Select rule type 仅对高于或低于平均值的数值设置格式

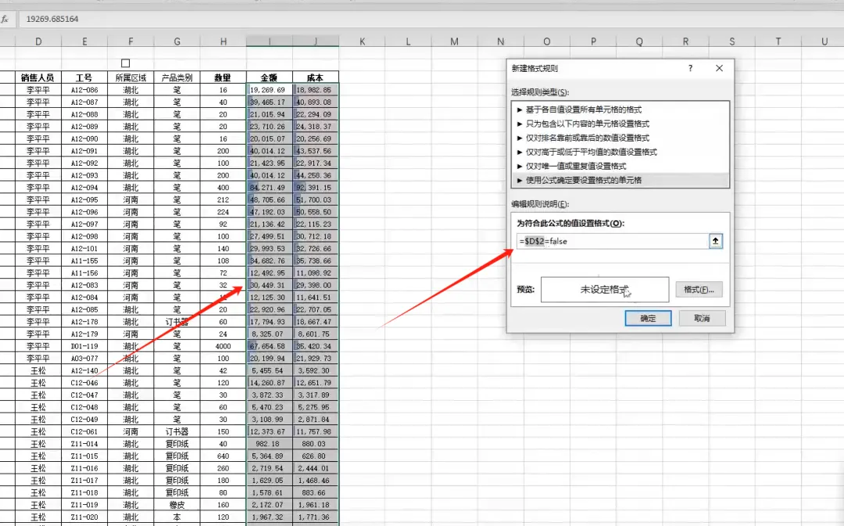pyautogui.click(x=620, y=152)
